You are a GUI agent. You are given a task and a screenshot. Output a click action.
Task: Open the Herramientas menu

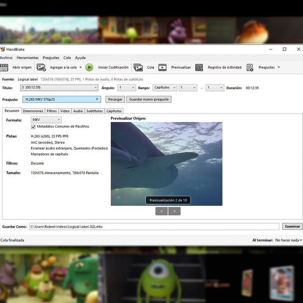(28, 58)
